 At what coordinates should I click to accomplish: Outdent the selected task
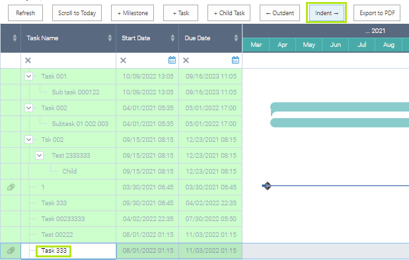(280, 13)
